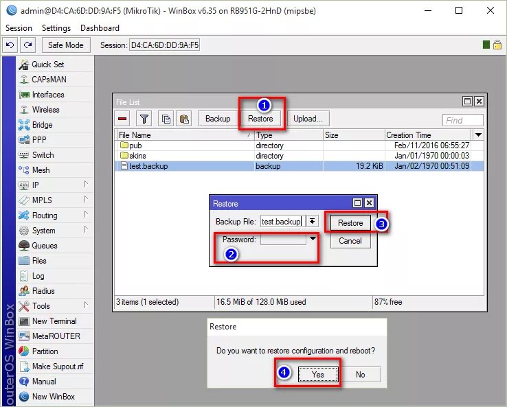507x407 pixels.
Task: Click Restore button in Restore dialog
Action: click(350, 223)
